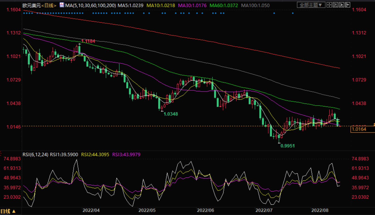
Task: Click the 1.0348 low price label
Action: pos(171,114)
